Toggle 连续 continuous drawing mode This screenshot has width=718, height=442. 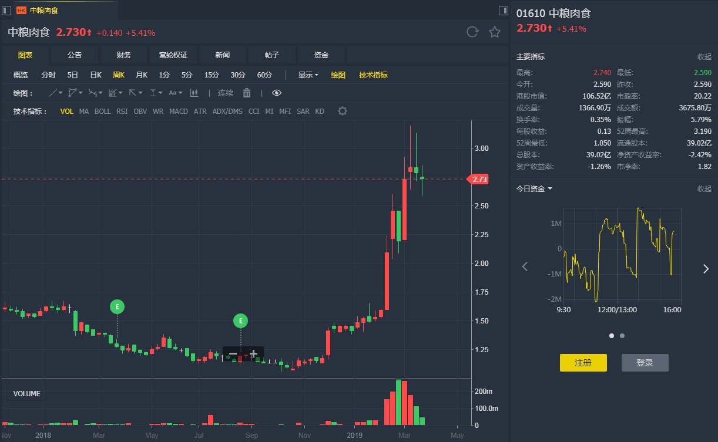pyautogui.click(x=226, y=93)
